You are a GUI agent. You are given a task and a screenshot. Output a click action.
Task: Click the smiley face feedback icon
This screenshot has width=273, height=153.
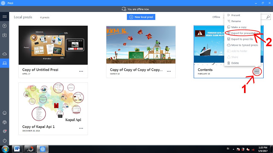5,113
